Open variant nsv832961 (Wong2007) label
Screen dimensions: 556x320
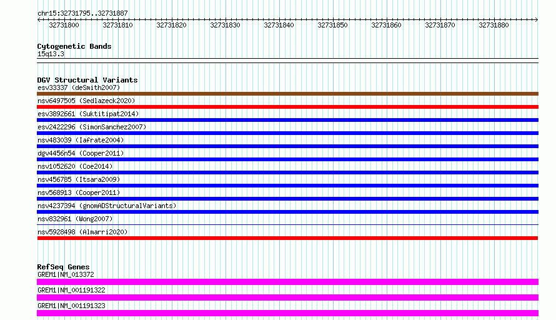click(x=75, y=219)
